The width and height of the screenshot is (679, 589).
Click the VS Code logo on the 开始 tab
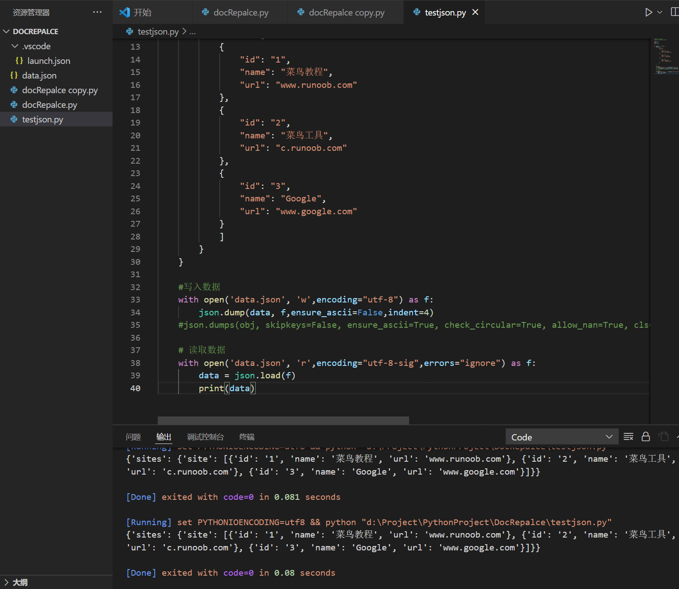pyautogui.click(x=125, y=12)
